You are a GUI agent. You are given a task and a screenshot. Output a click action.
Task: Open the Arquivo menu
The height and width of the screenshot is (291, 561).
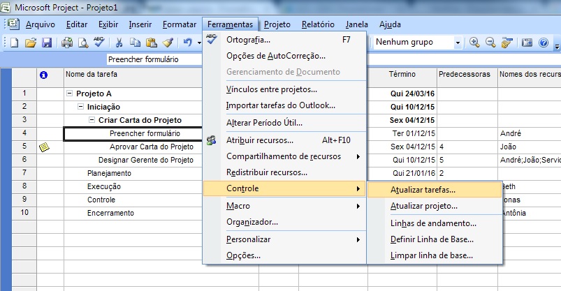[x=41, y=24]
